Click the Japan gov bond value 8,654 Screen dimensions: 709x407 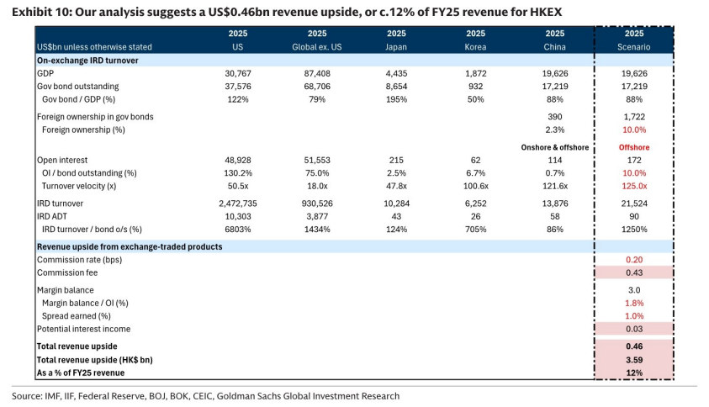click(x=396, y=87)
